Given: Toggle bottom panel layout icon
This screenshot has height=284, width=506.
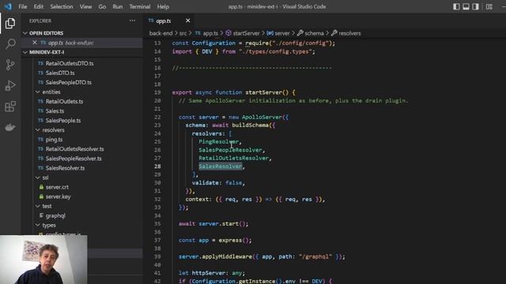Looking at the screenshot, I should pyautogui.click(x=466, y=6).
